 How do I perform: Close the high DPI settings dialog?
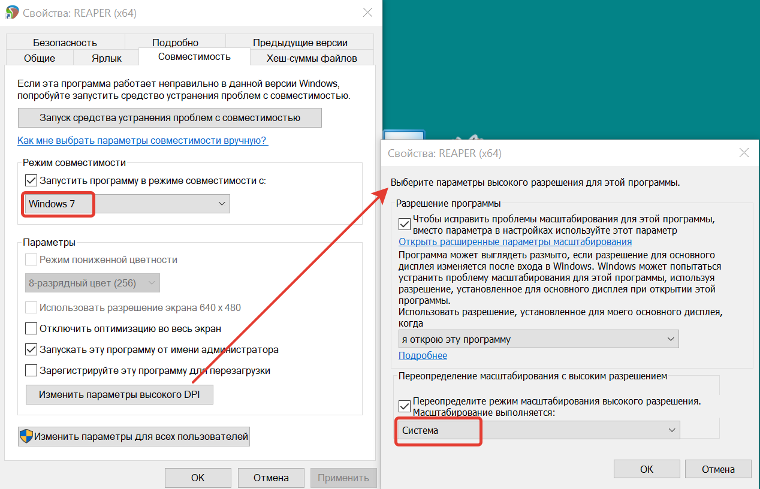tap(744, 153)
